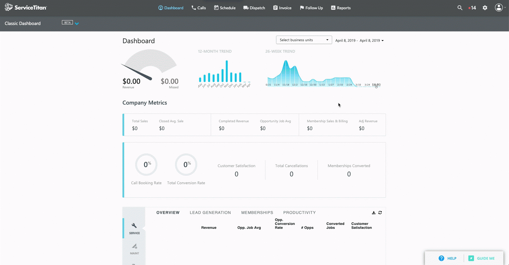Open the Calls page

pos(199,8)
